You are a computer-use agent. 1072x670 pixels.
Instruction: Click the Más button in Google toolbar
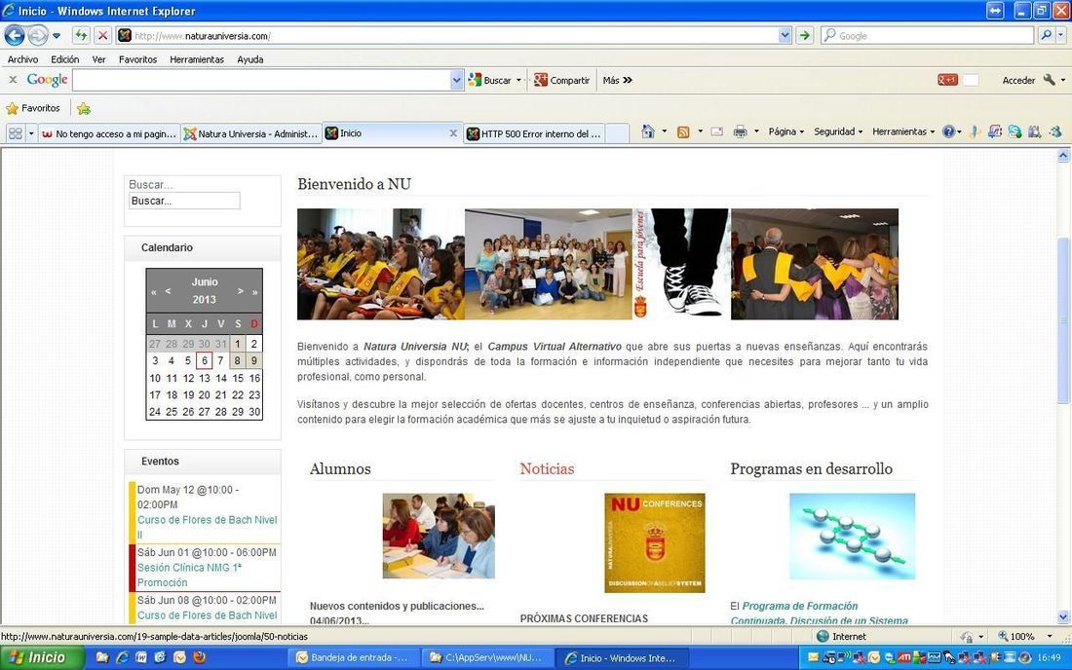coord(617,80)
